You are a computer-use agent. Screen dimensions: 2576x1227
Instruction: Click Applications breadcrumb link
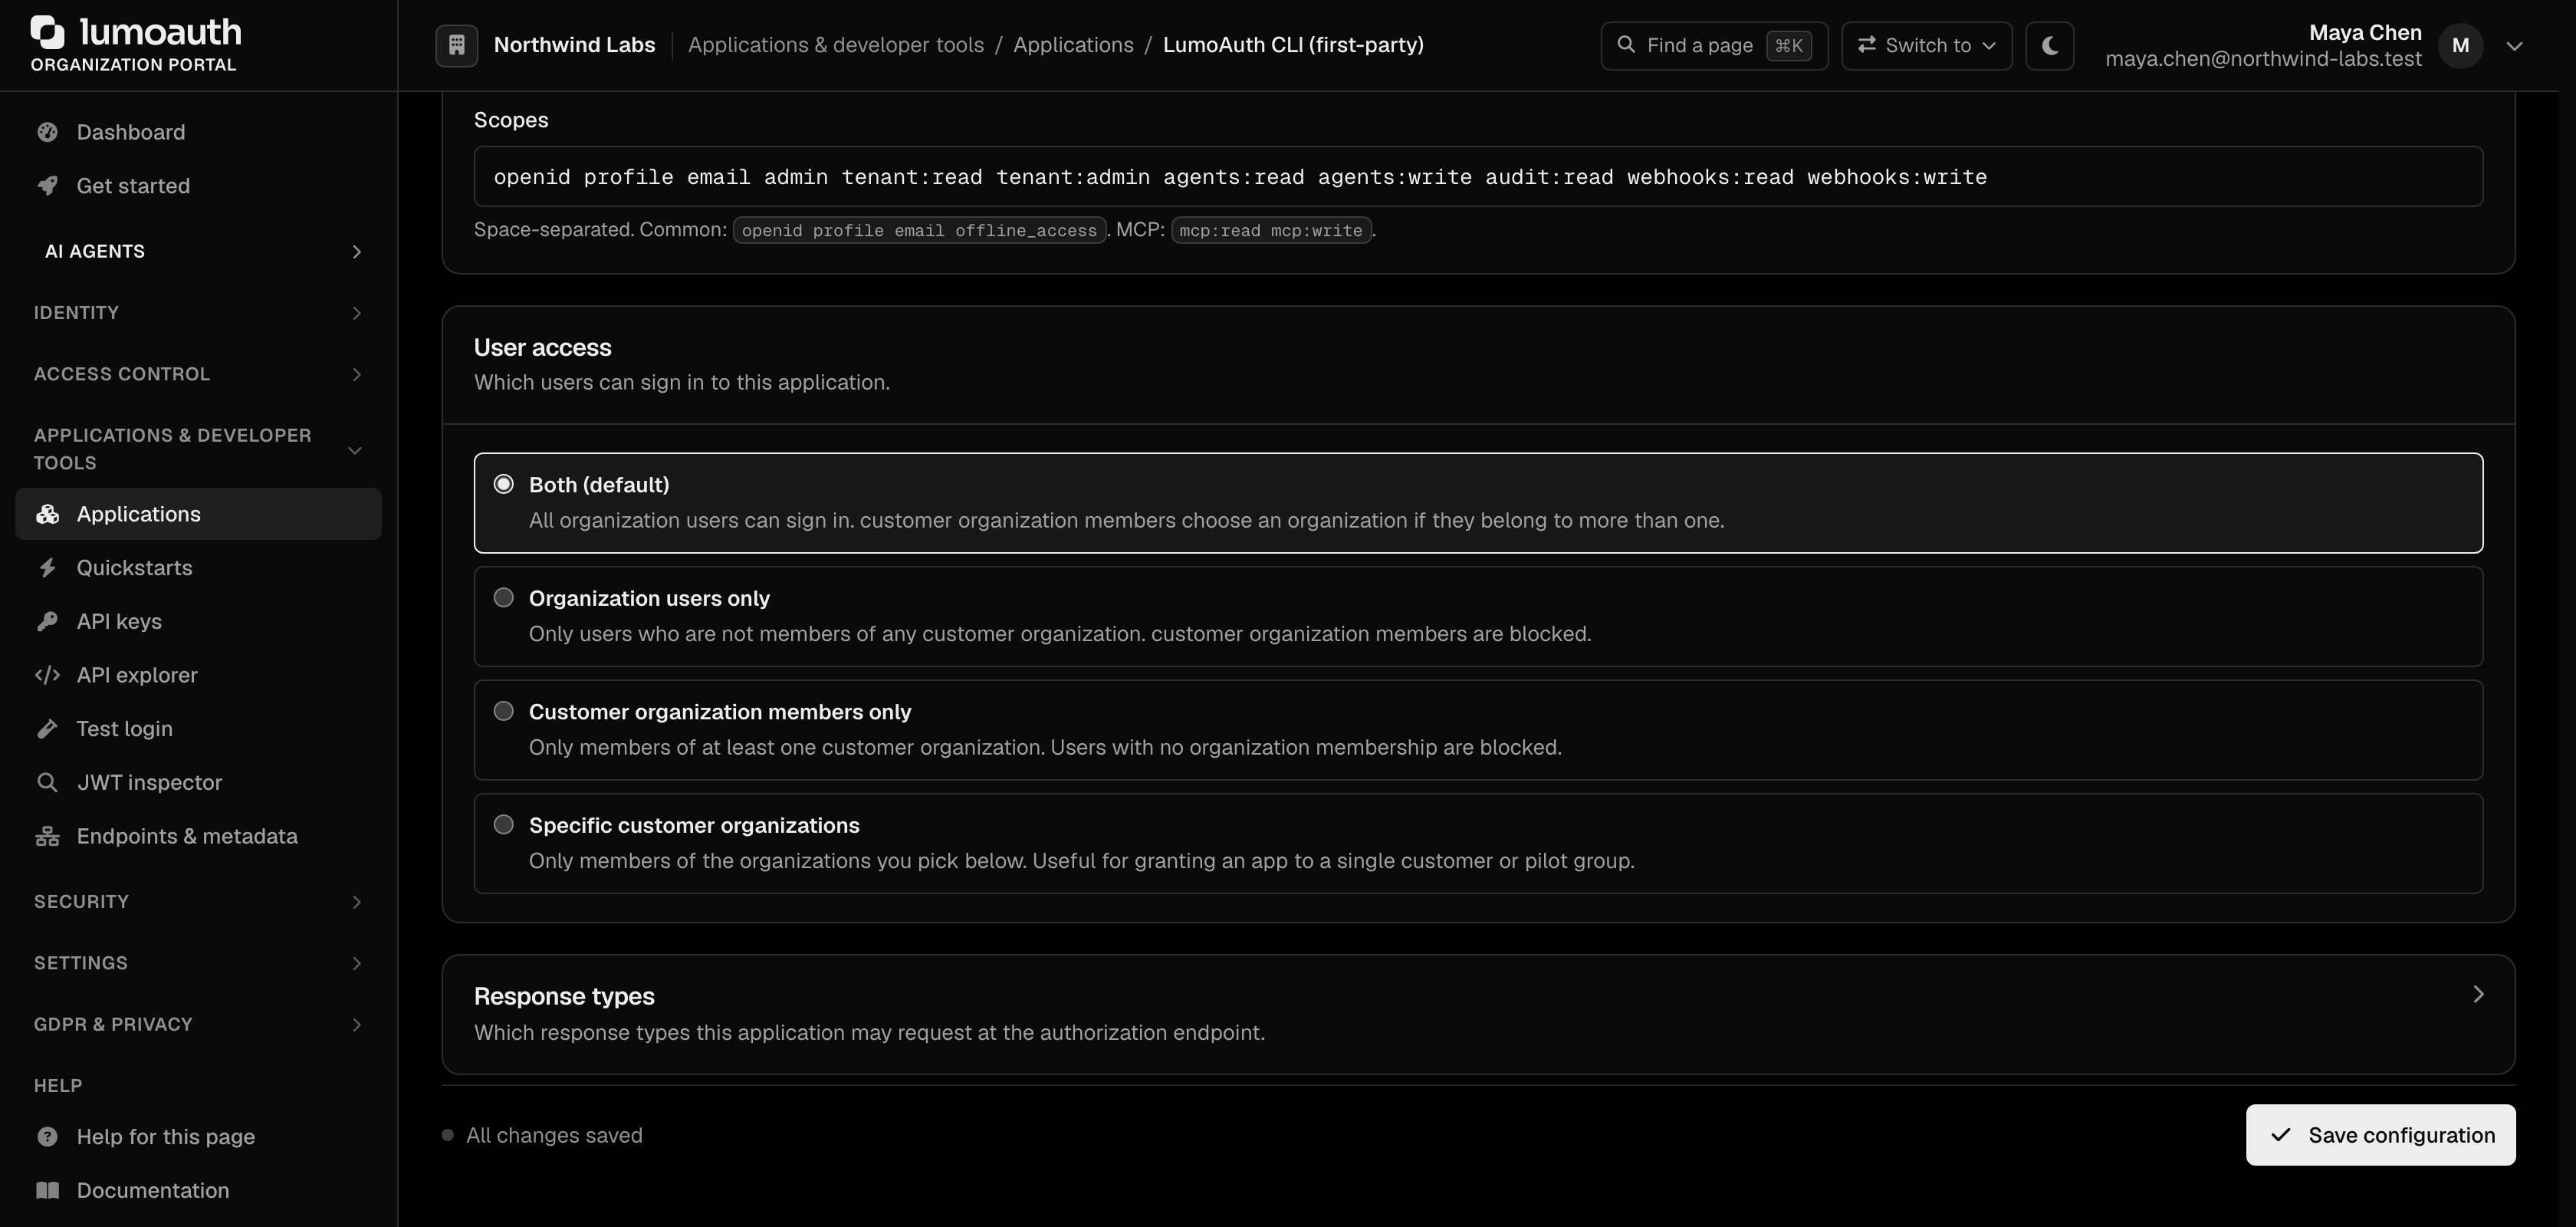point(1073,45)
